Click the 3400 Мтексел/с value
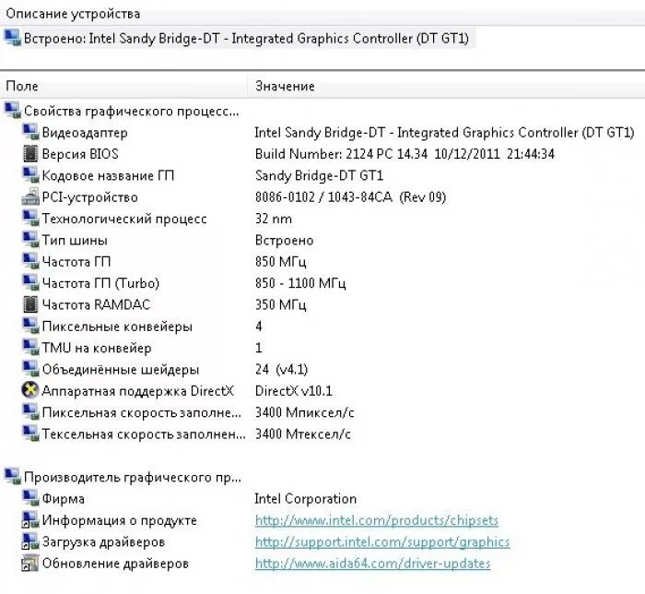 pyautogui.click(x=303, y=434)
